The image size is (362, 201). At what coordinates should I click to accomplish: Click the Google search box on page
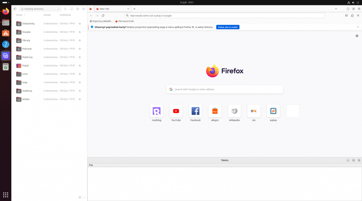(x=224, y=90)
